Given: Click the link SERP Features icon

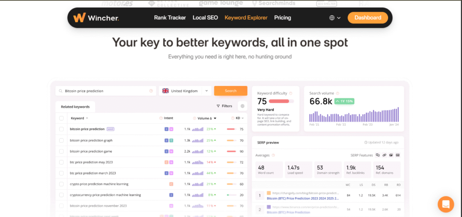Looking at the screenshot, I should (384, 155).
